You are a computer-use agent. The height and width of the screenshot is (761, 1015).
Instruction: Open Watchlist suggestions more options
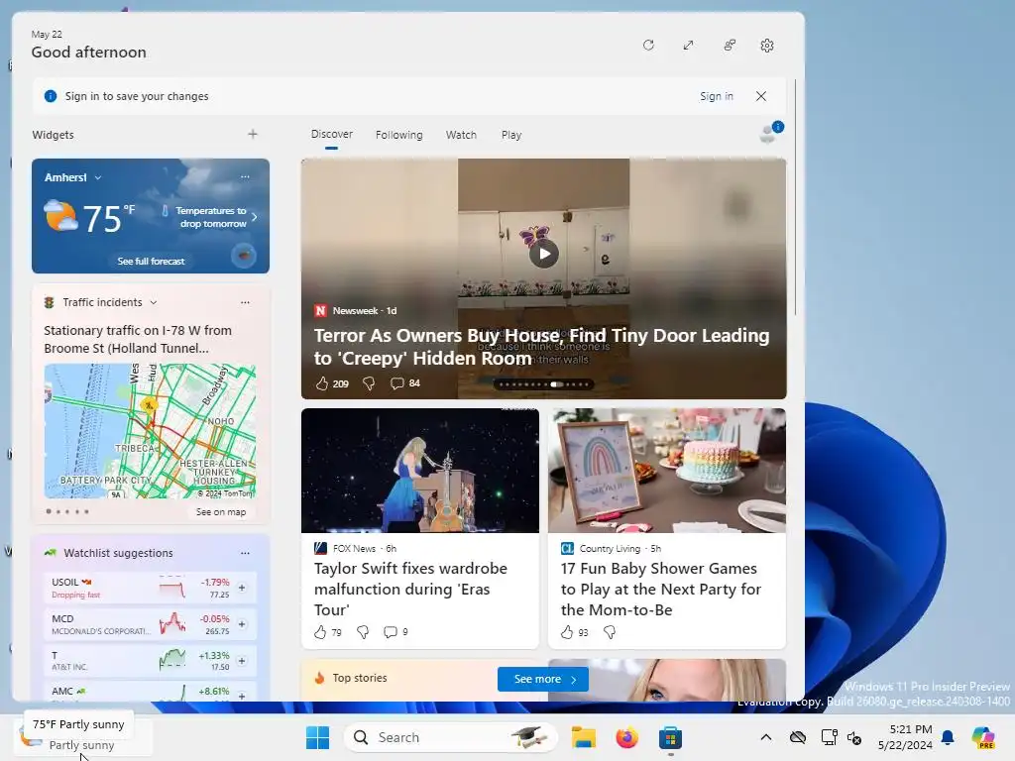coord(245,553)
